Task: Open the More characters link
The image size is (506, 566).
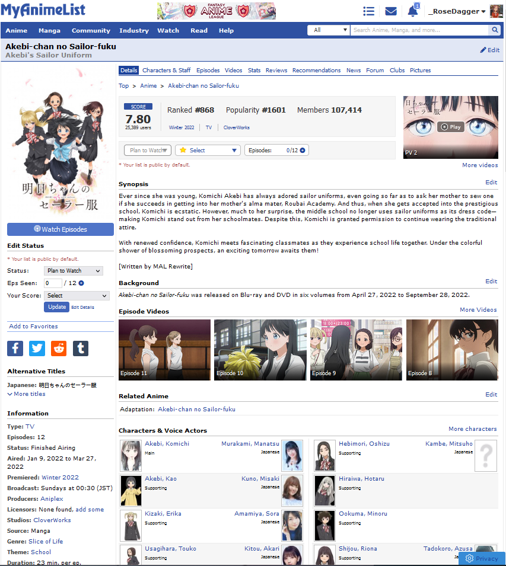Action: tap(473, 429)
